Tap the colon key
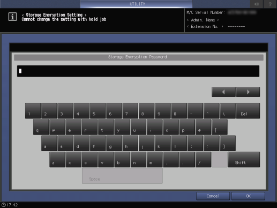 [212, 143]
